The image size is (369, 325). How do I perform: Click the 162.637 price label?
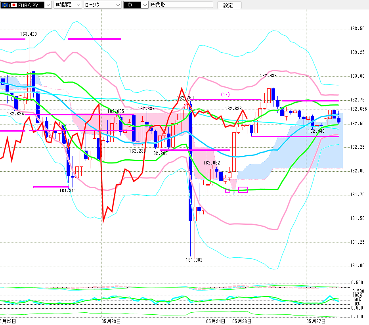[146, 109]
